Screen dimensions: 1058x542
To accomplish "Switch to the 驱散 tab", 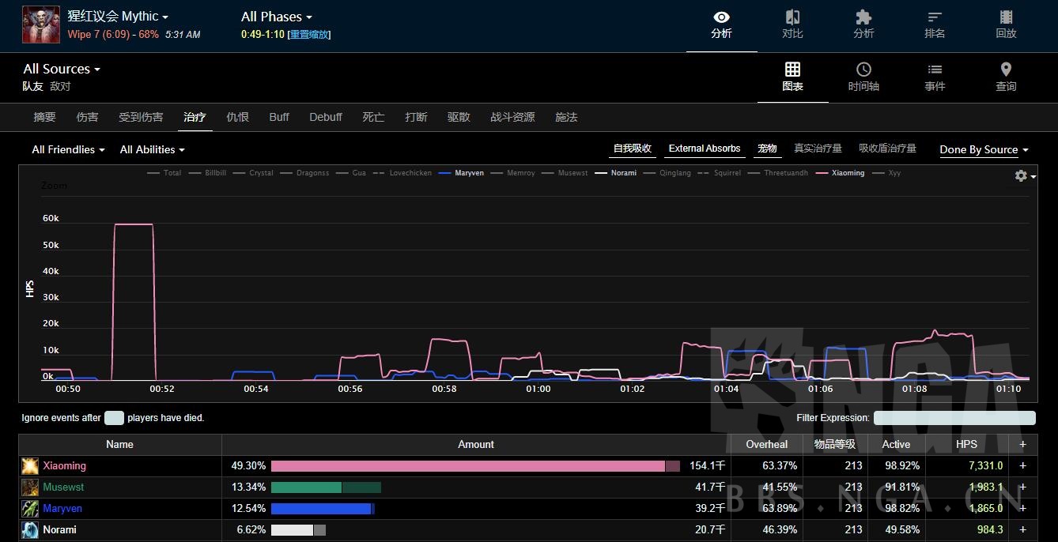I will [x=459, y=117].
